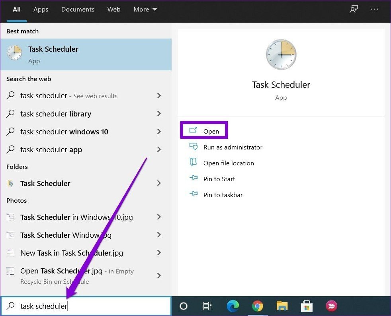Switch to the Documents tab
Image resolution: width=391 pixels, height=316 pixels.
pos(78,10)
